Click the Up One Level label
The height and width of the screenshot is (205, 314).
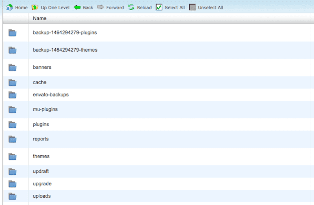55,8
